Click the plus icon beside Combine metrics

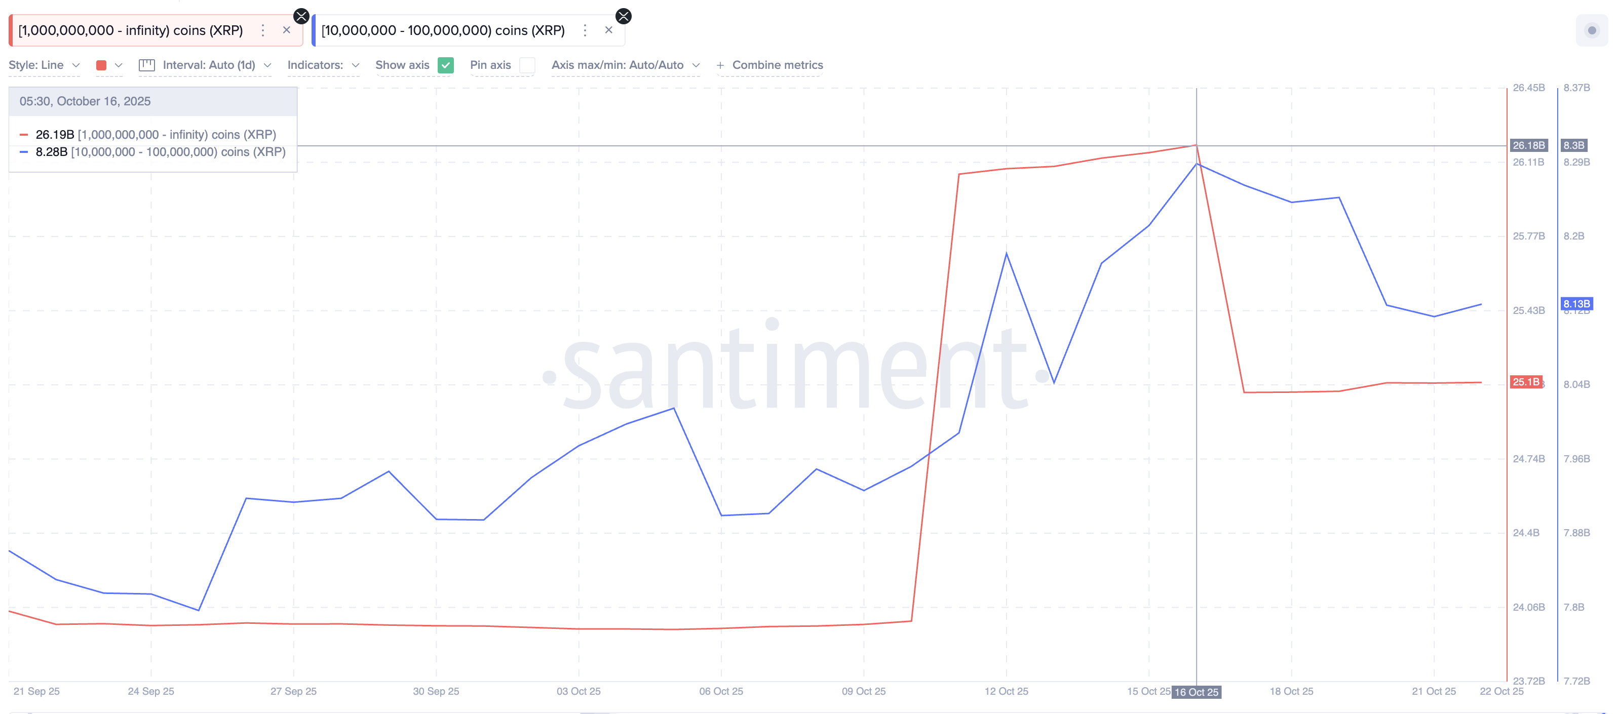click(720, 65)
